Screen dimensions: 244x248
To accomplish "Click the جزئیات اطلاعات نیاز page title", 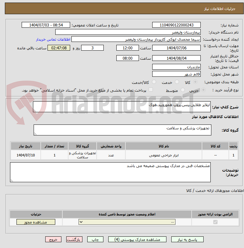I will pyautogui.click(x=219, y=9).
